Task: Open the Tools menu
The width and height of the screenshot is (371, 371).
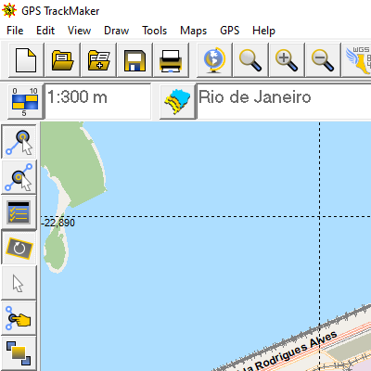Action: [154, 31]
